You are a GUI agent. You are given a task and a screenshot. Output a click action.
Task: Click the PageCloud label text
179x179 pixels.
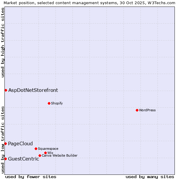[x=20, y=143]
